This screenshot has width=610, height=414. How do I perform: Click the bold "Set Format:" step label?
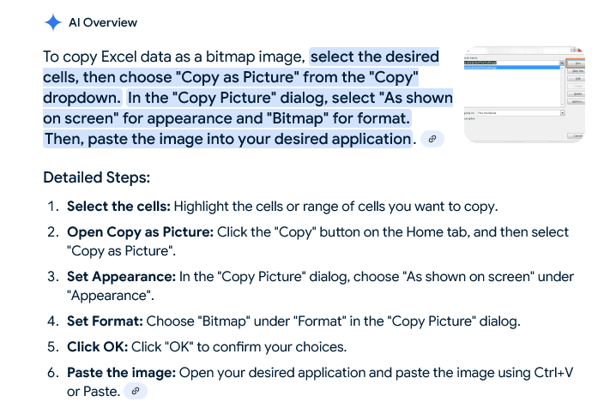tap(105, 321)
